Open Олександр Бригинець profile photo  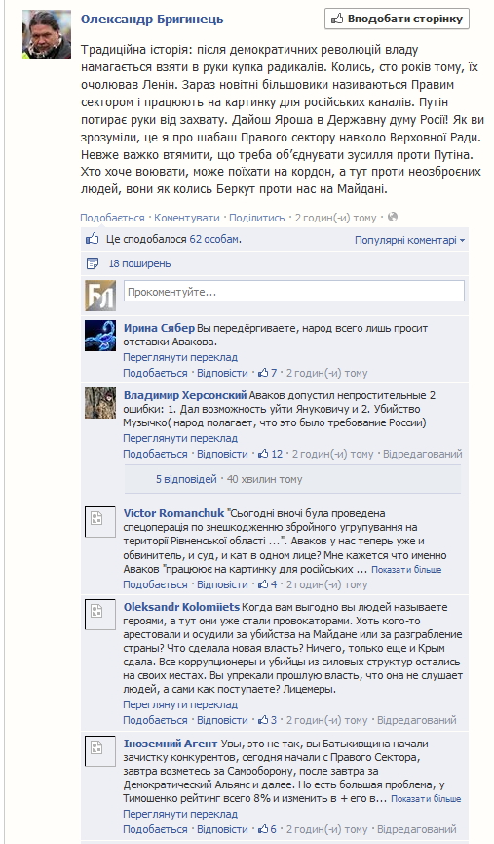coord(47,34)
